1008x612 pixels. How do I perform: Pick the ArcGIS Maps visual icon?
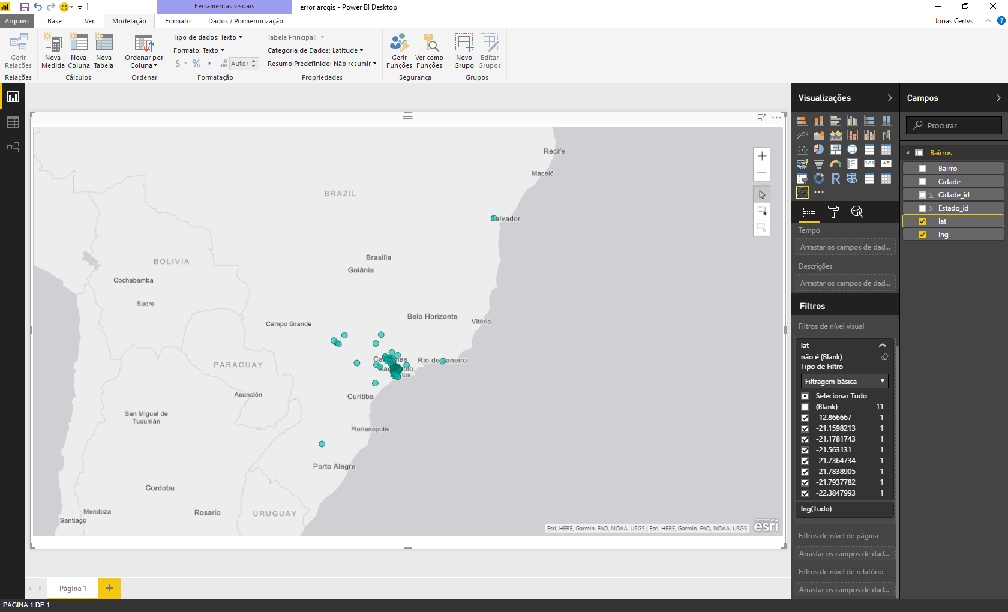point(802,193)
